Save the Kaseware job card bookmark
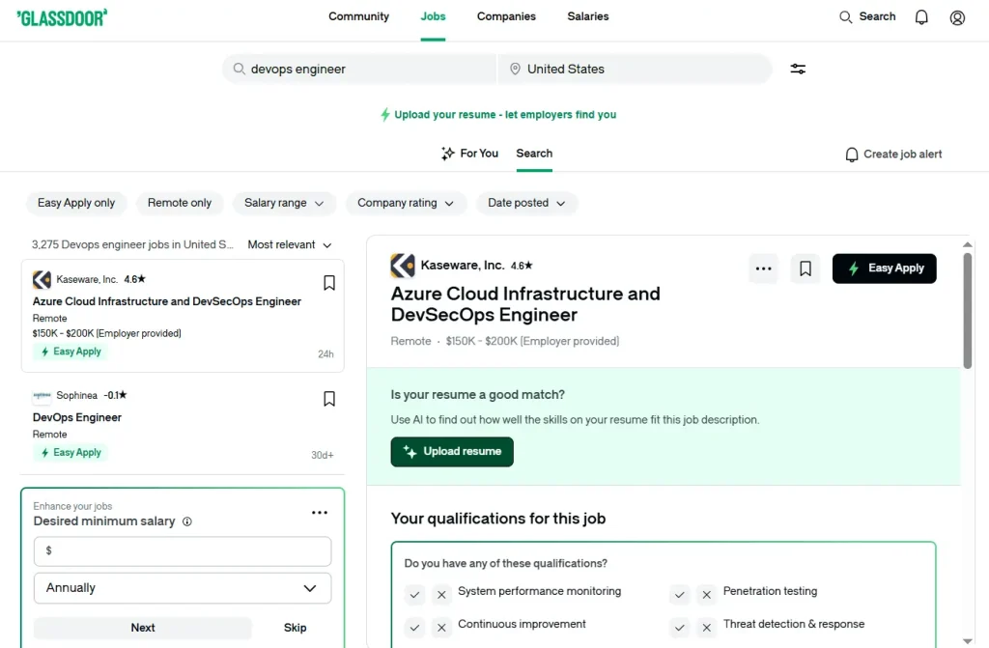This screenshot has width=989, height=648. pos(329,283)
